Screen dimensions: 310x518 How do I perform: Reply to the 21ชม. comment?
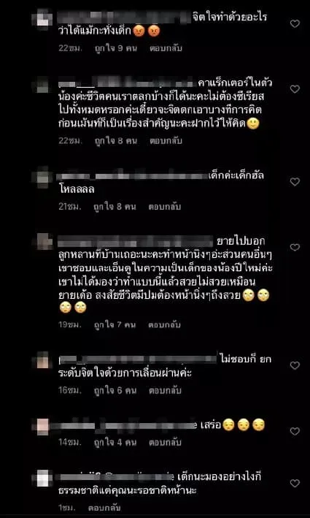click(x=165, y=207)
